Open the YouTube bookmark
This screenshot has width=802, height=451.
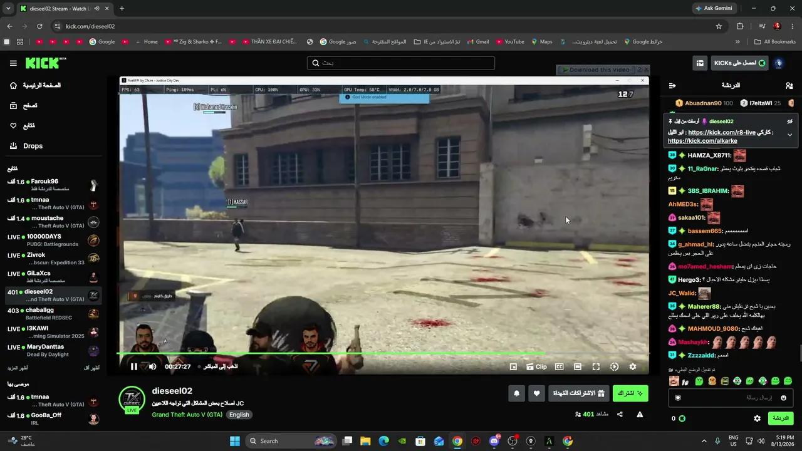tap(509, 42)
